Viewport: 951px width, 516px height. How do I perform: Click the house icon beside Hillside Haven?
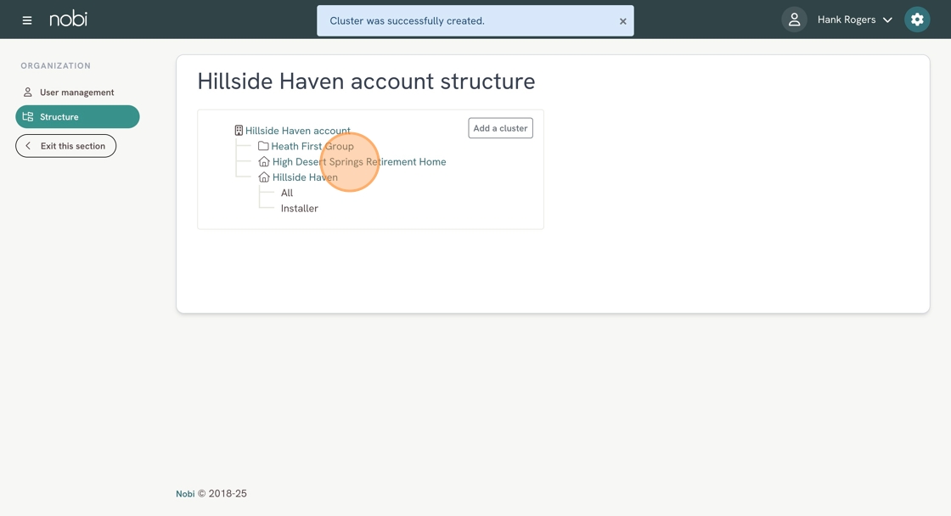pyautogui.click(x=264, y=177)
